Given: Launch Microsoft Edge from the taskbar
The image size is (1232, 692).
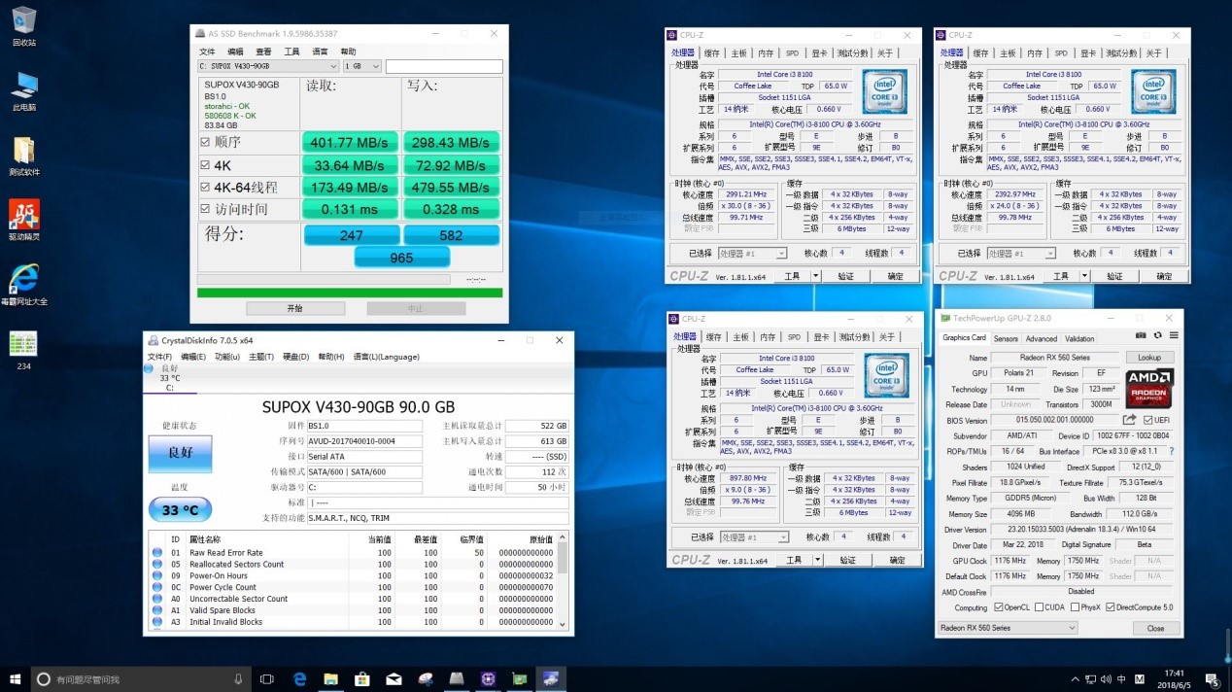Looking at the screenshot, I should (299, 680).
